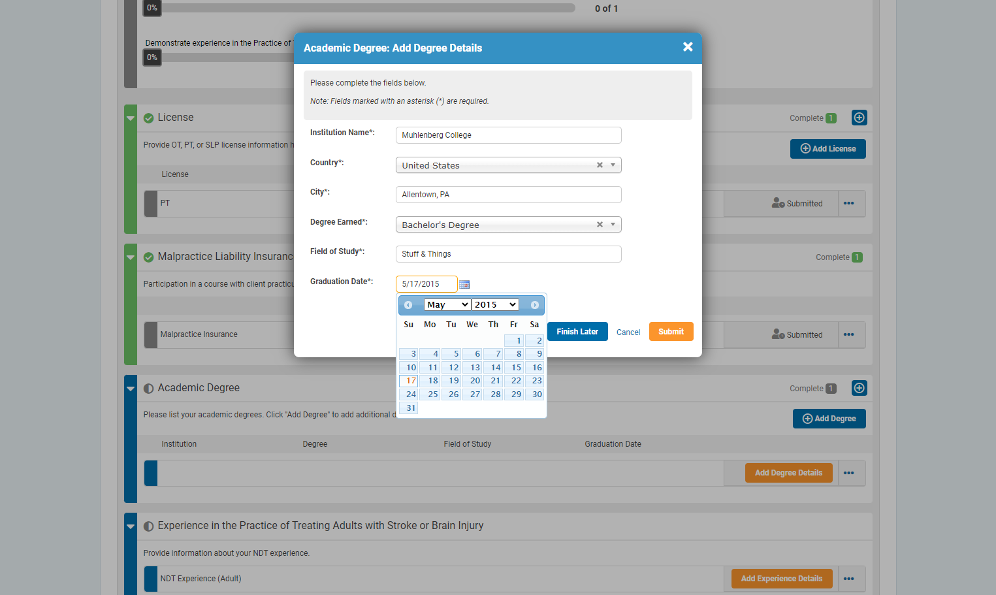Open the calendar picker icon beside Graduation Date

tap(464, 284)
